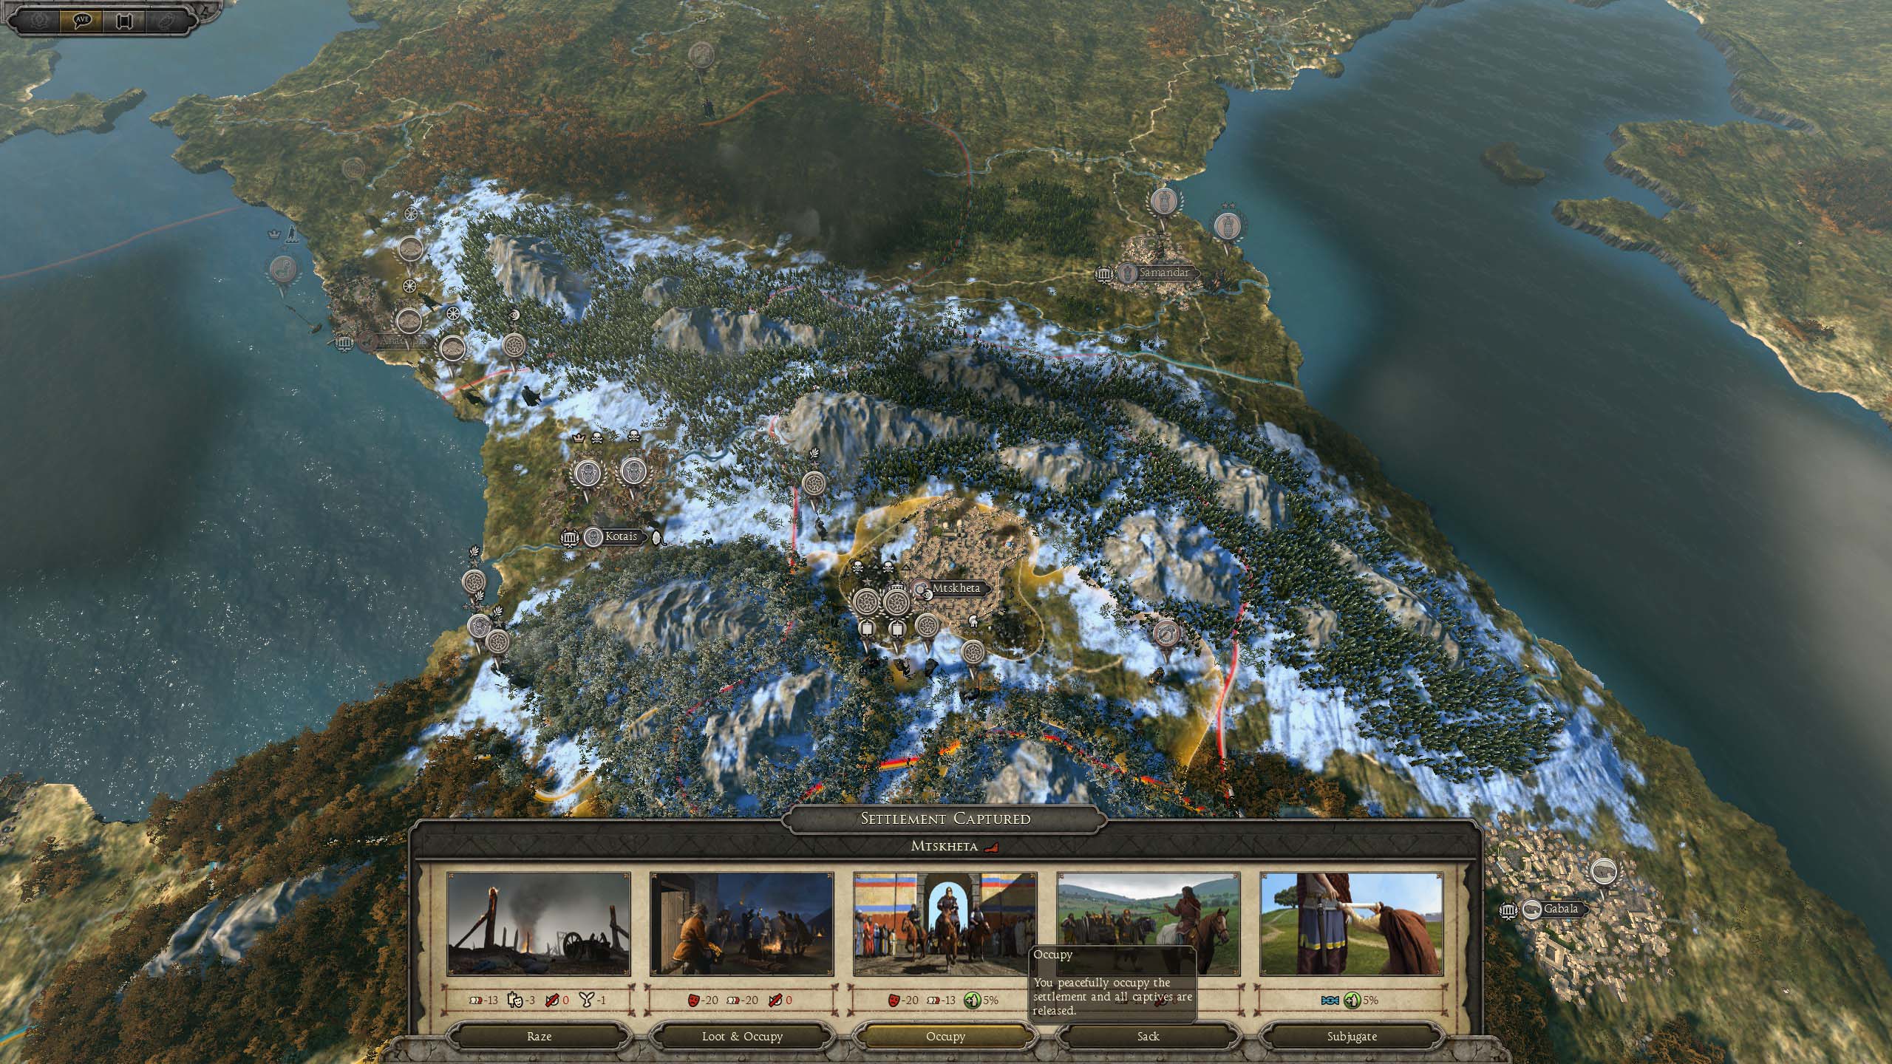Click the Mtskheta settlement label on map

click(956, 588)
